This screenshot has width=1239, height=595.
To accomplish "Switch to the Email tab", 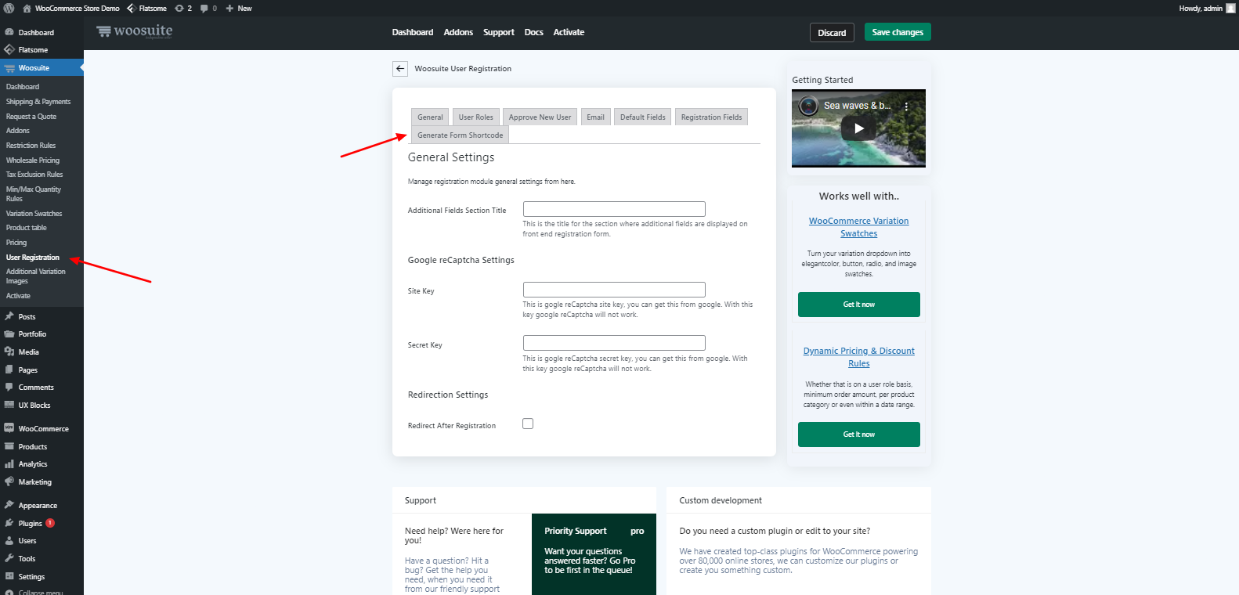I will pos(595,117).
